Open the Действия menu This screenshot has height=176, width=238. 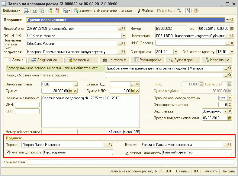[x=11, y=11]
